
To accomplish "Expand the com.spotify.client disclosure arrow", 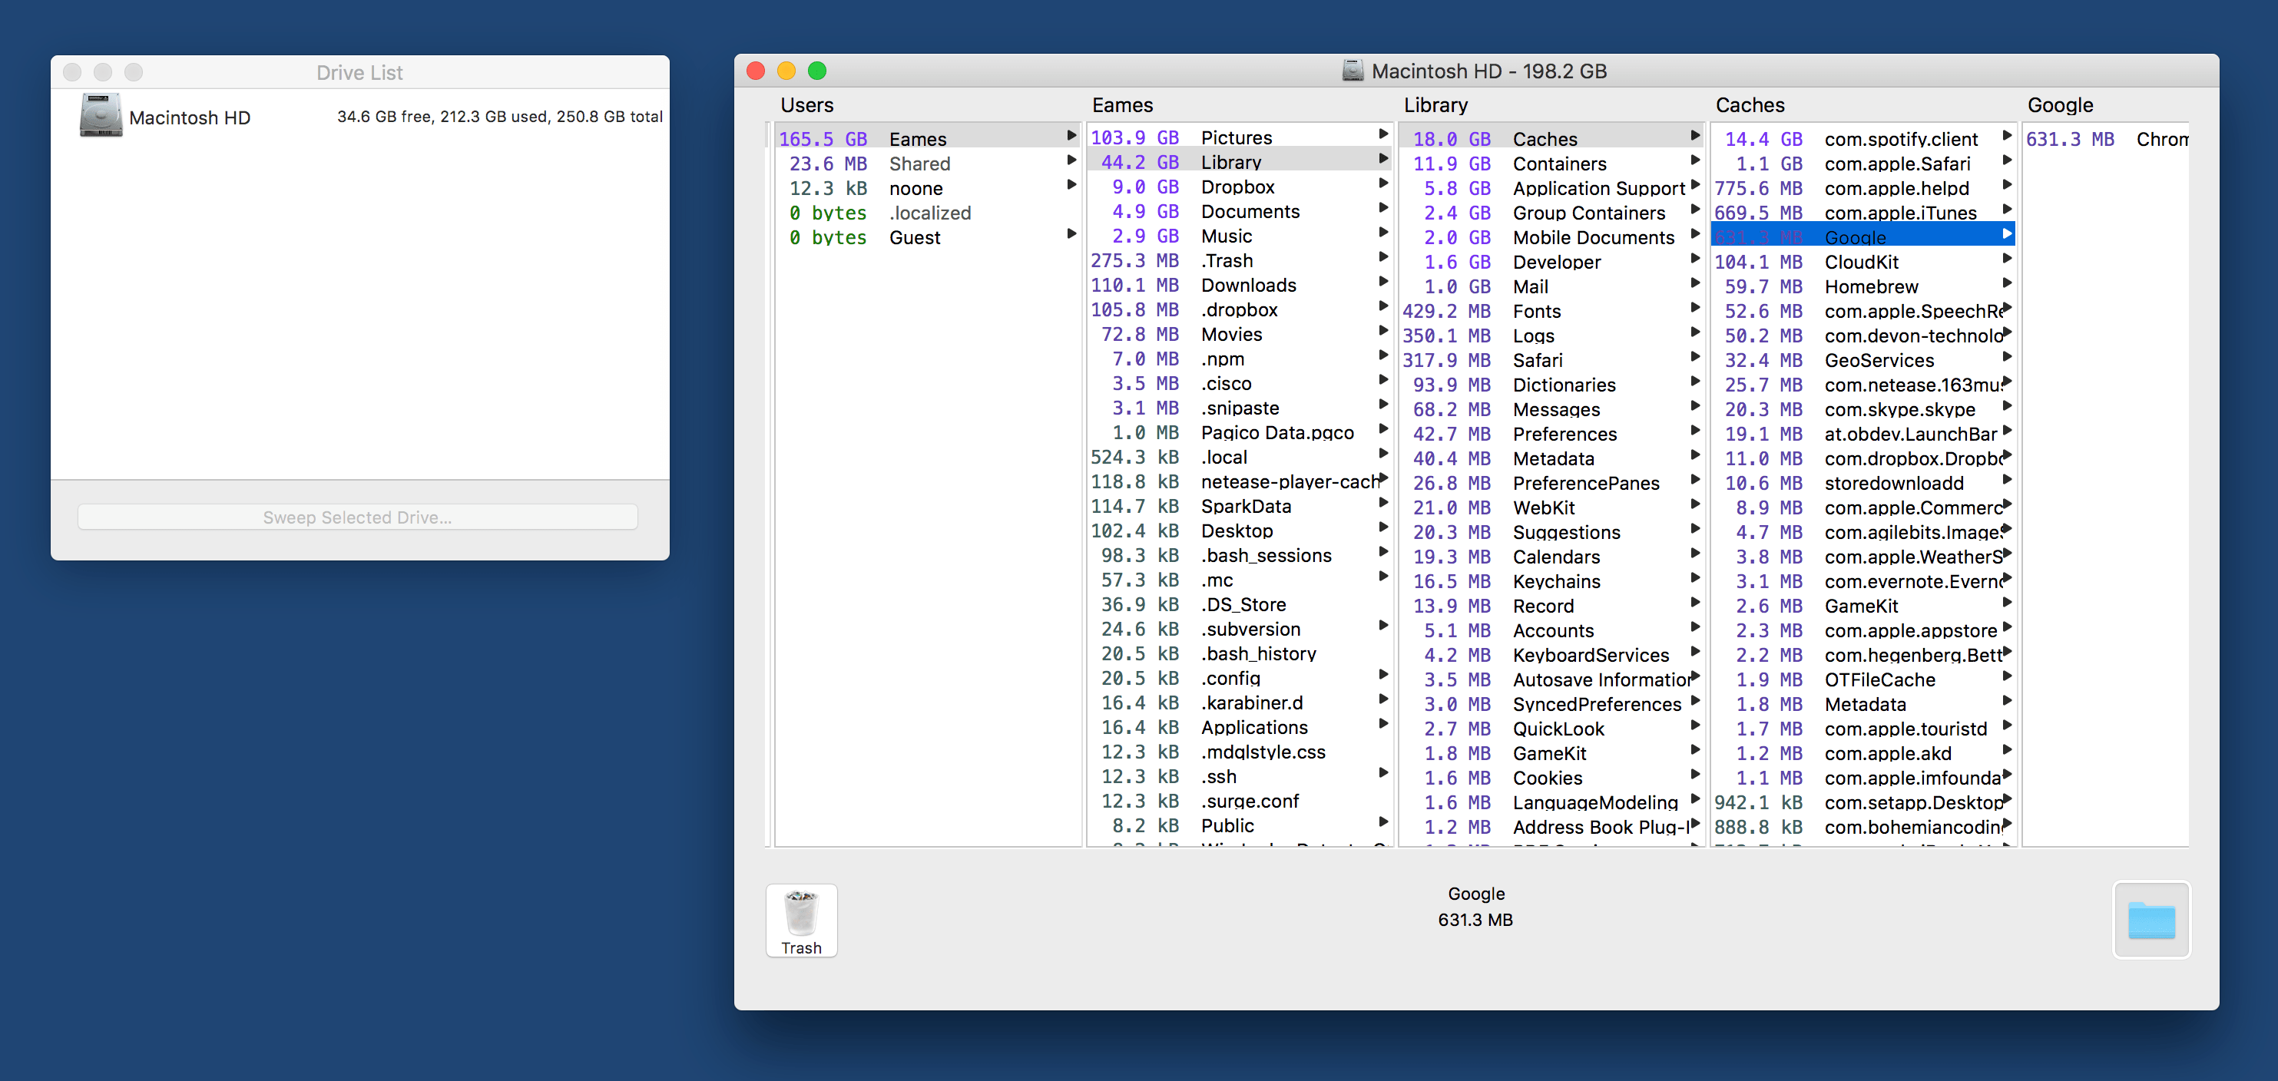I will click(x=2007, y=136).
